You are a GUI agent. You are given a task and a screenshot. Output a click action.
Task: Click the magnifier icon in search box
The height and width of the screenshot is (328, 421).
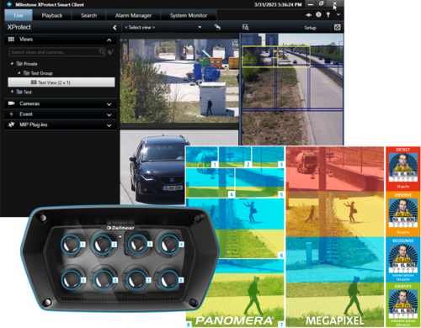[102, 52]
